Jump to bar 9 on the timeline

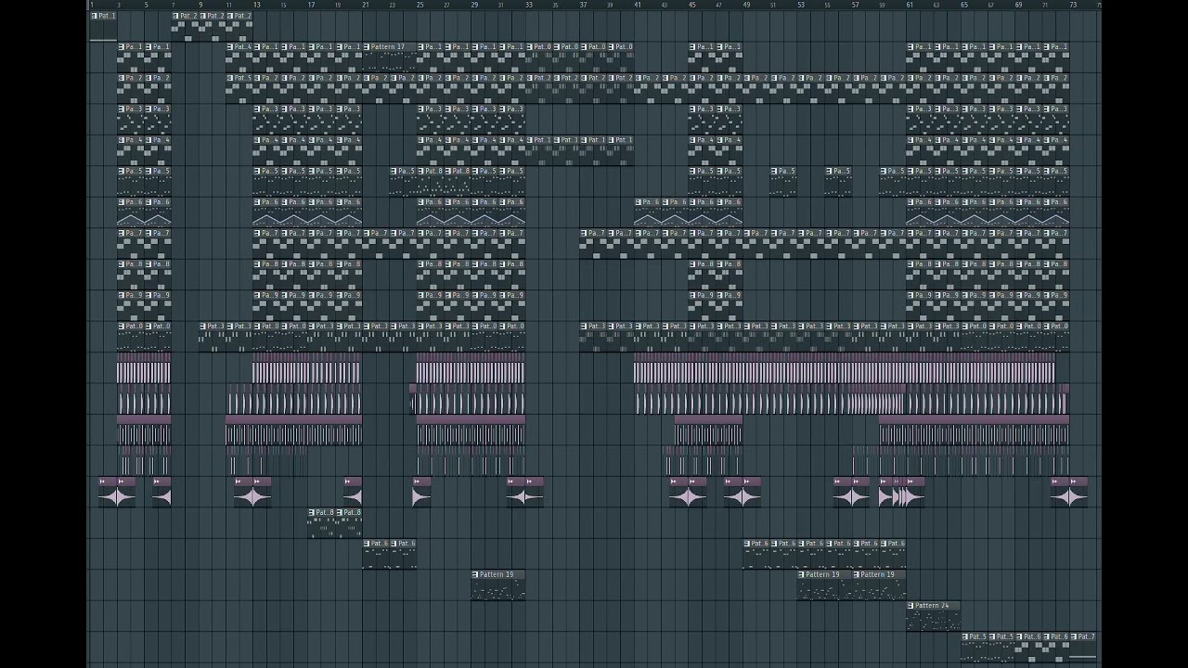[200, 5]
